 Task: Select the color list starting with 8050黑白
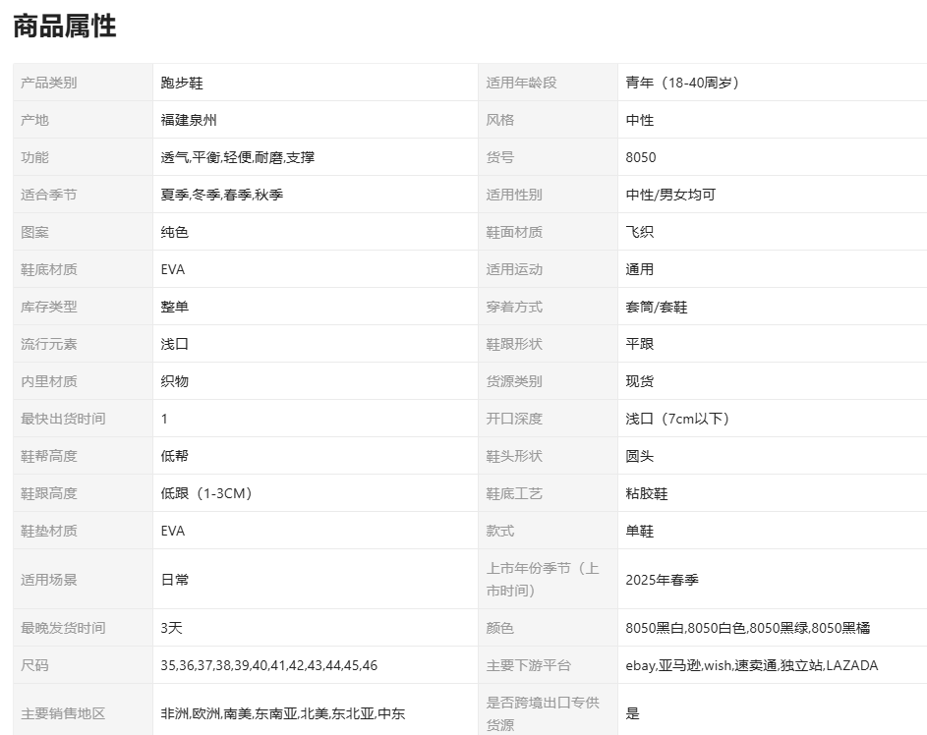[x=747, y=628]
